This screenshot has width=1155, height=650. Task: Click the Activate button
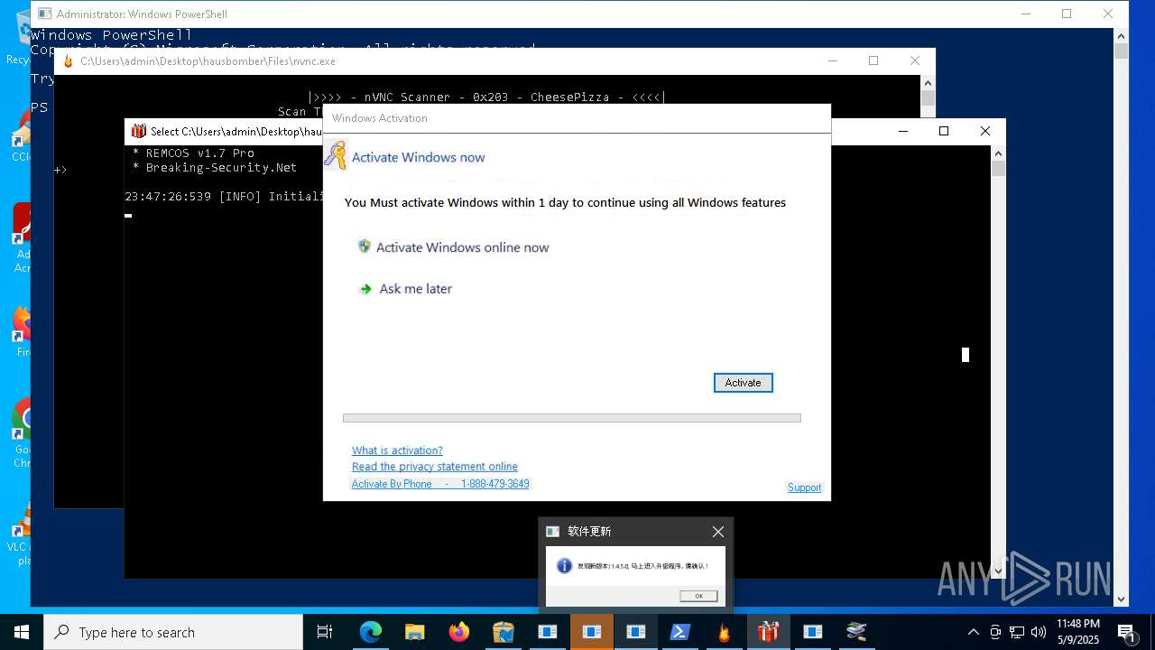743,383
